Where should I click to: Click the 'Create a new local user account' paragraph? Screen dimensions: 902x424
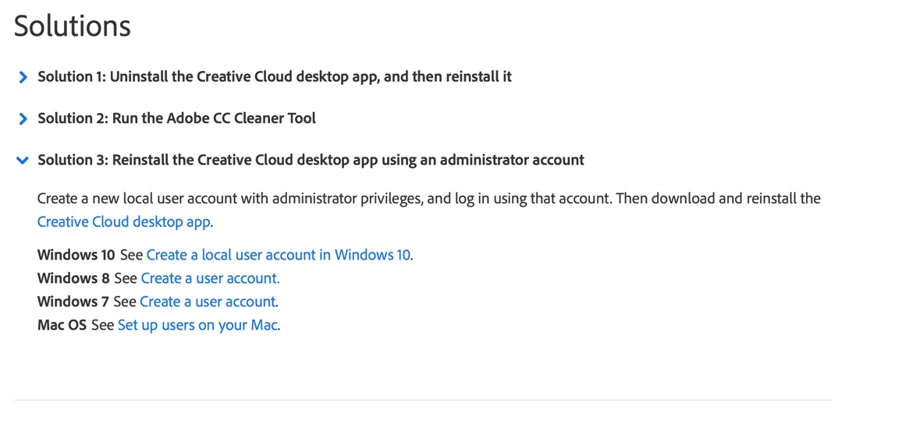428,199
